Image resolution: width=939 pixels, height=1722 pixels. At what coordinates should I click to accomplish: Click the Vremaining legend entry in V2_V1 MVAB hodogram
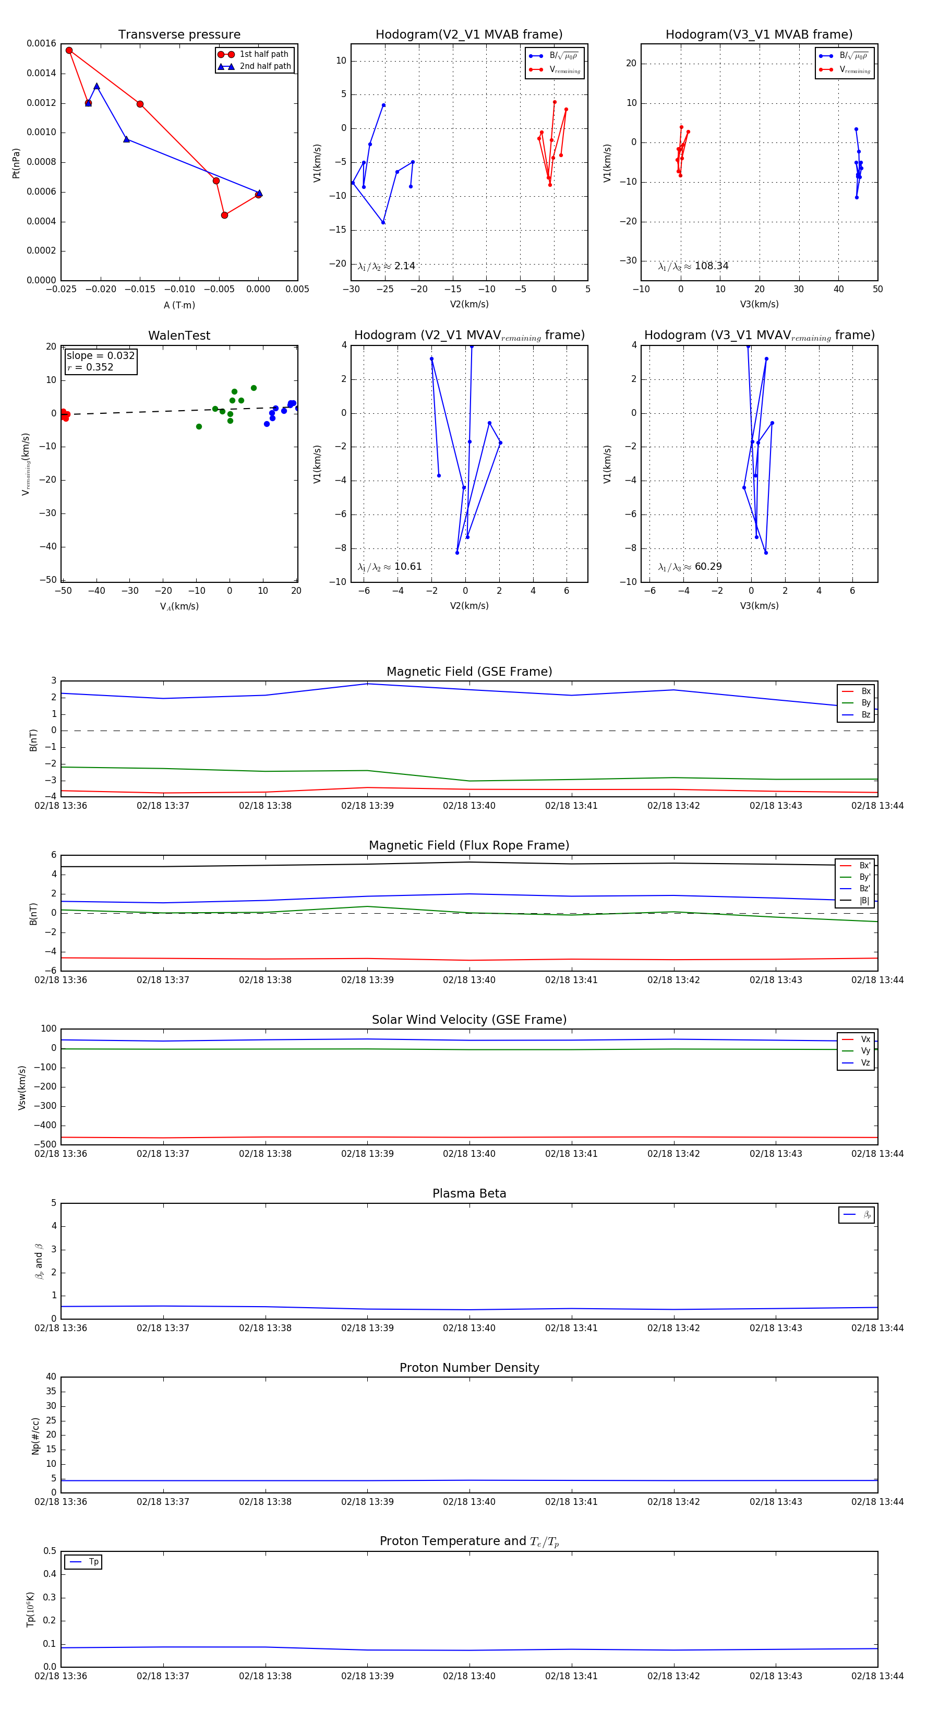coord(554,69)
